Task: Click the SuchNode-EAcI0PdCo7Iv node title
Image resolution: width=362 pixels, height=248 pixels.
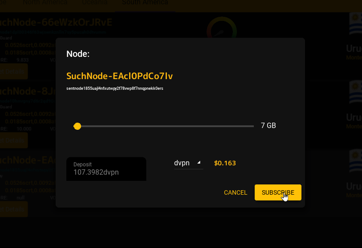Action: pos(120,76)
